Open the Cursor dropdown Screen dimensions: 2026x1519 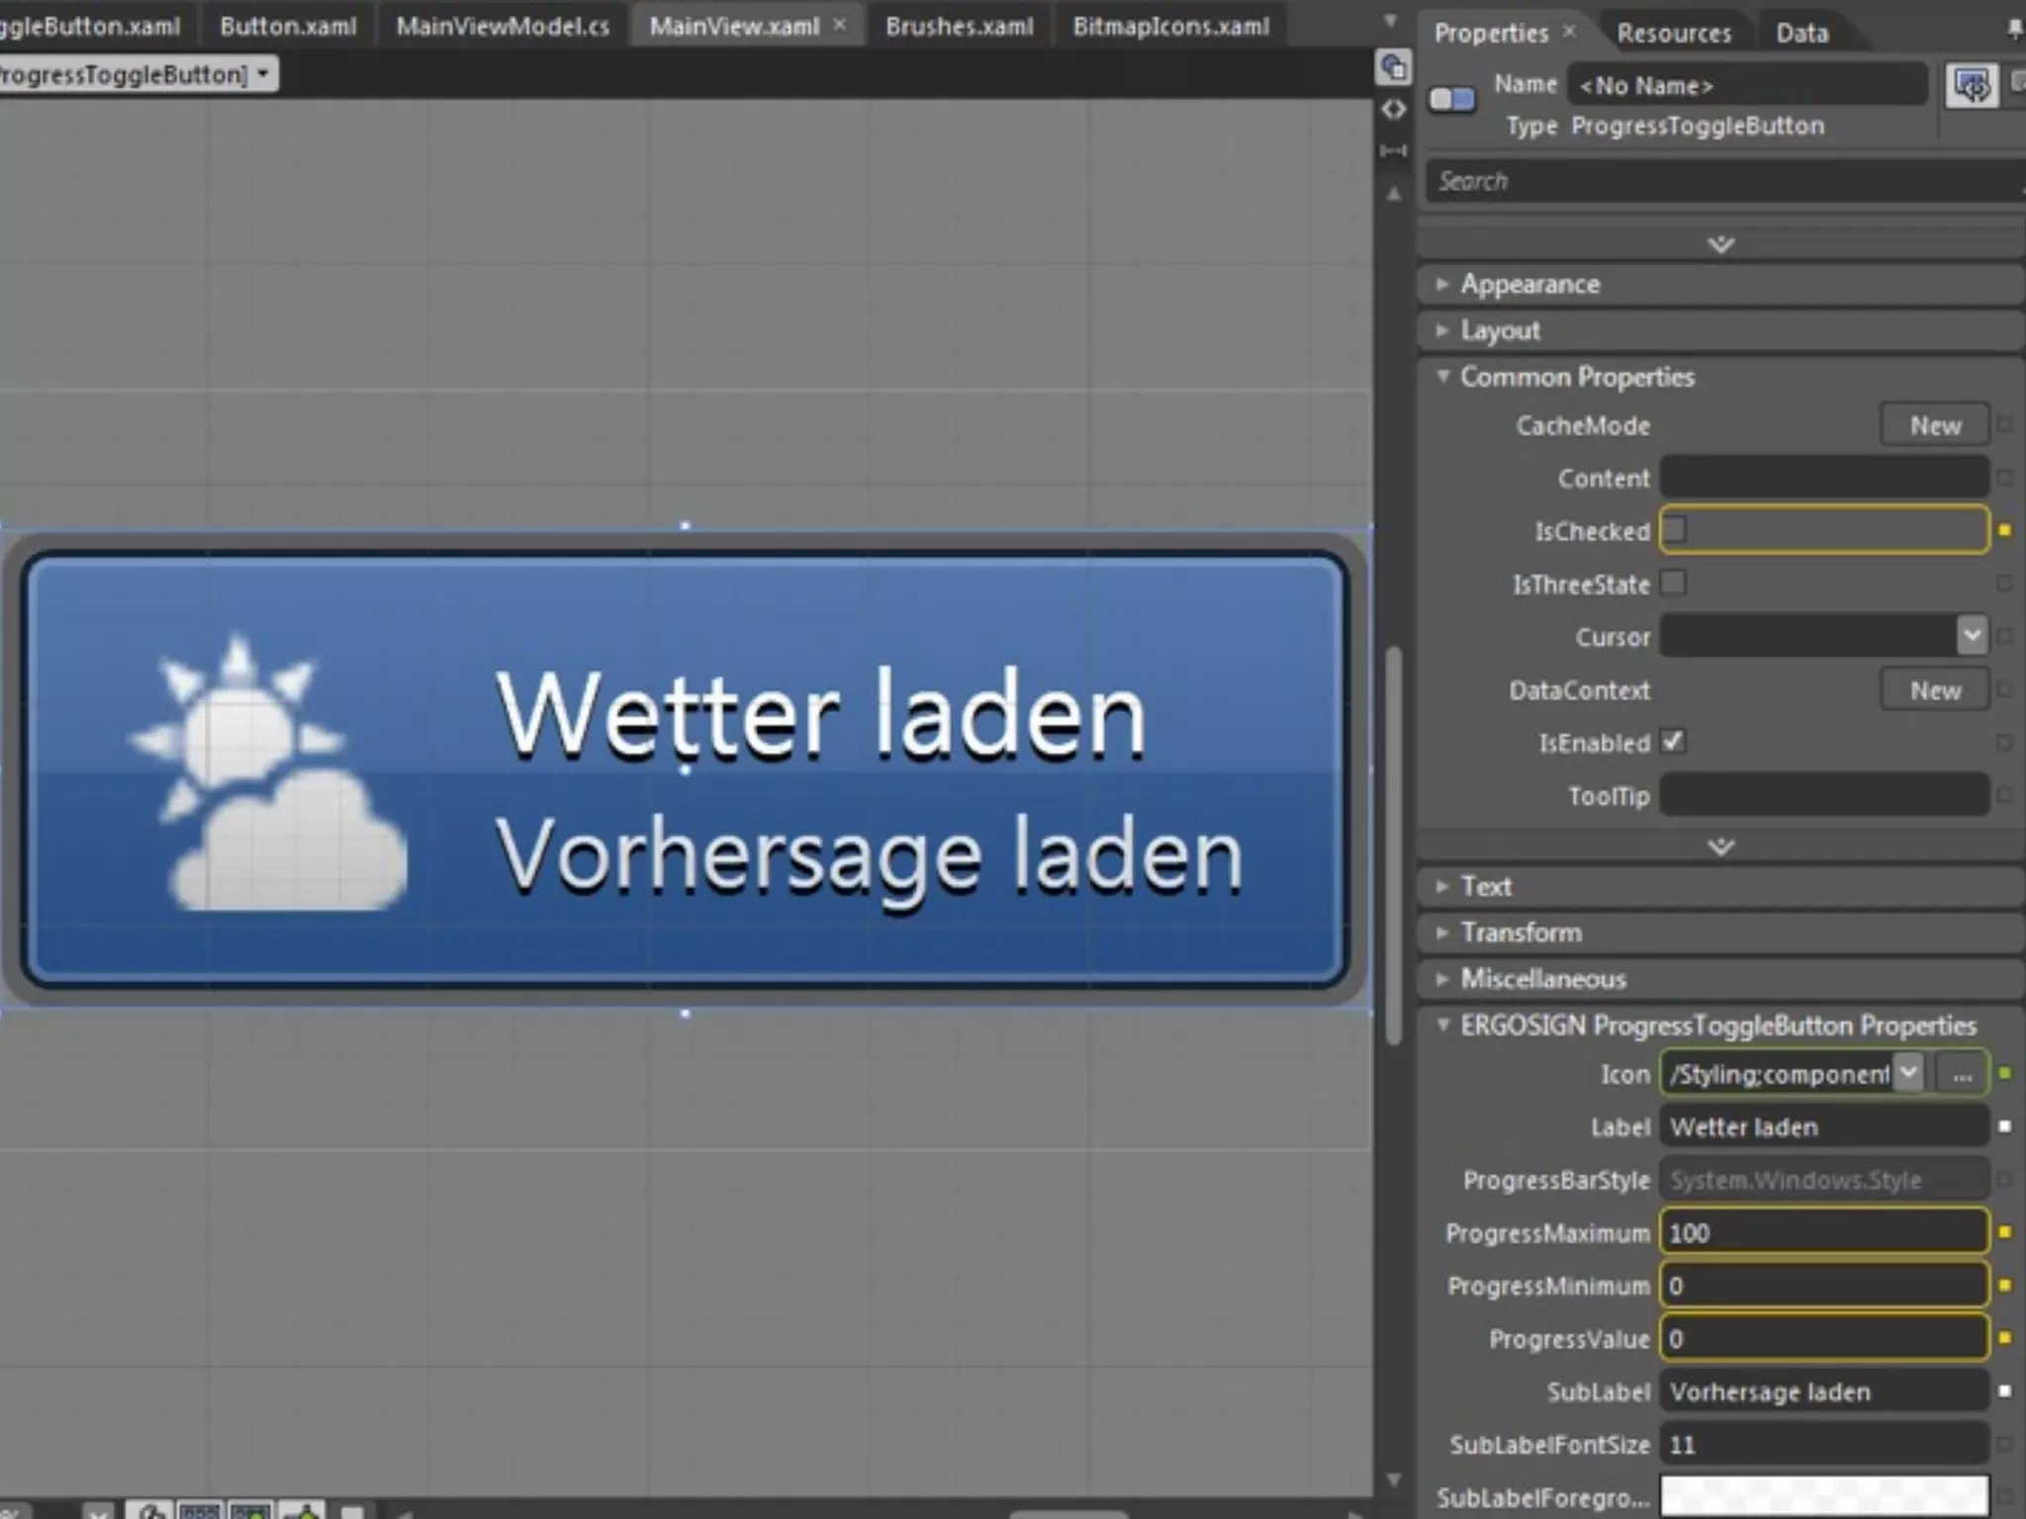1971,636
